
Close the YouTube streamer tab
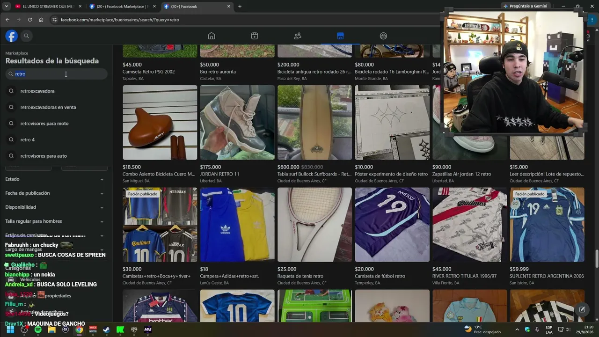pos(80,7)
